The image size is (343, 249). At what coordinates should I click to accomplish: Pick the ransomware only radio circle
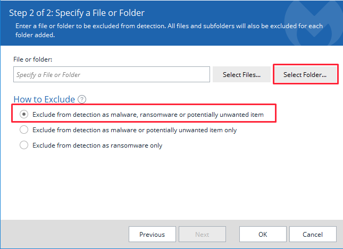coord(24,145)
